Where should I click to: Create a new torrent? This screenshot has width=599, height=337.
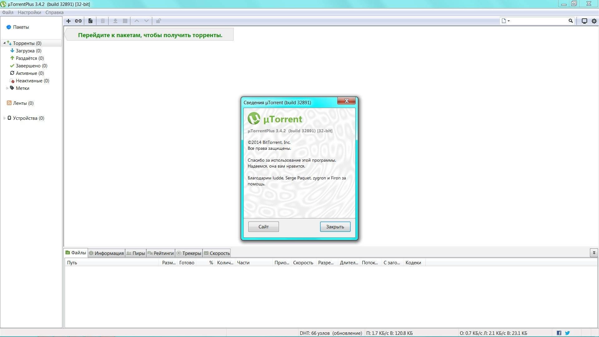point(90,21)
